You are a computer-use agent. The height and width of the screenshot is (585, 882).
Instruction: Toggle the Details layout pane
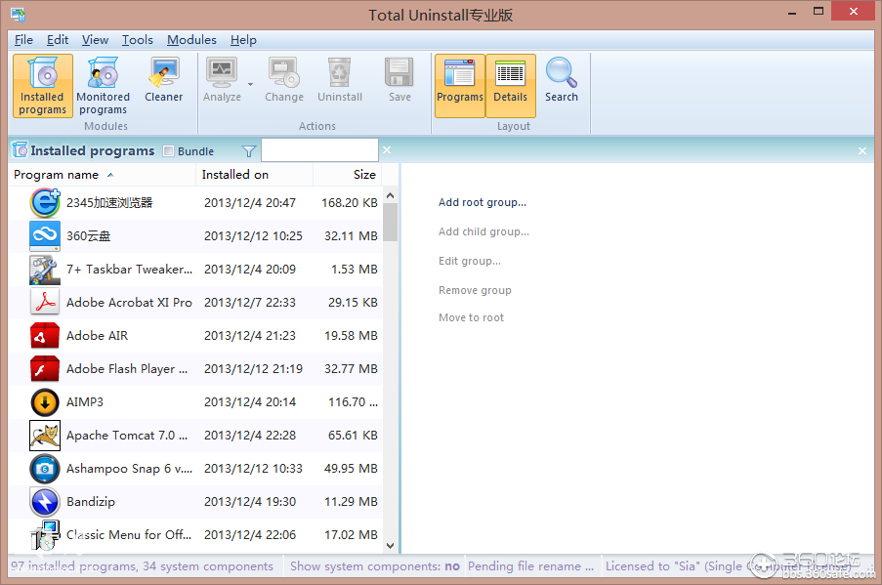511,86
